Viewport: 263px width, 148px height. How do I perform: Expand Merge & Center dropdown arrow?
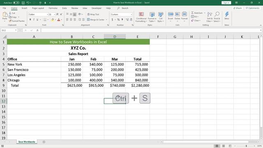[x=106, y=20]
